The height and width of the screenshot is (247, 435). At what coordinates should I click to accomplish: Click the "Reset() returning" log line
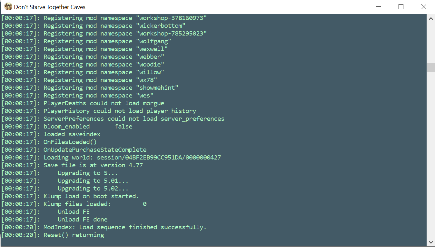(74, 235)
